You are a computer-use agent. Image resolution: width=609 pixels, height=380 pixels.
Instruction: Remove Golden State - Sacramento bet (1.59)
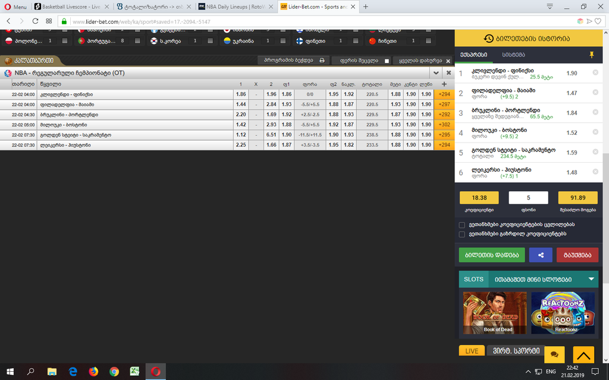point(595,151)
